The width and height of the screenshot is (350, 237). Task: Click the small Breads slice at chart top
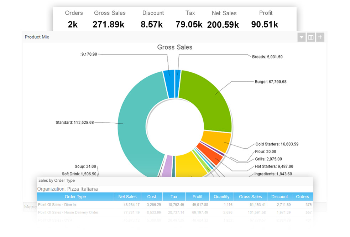177,84
